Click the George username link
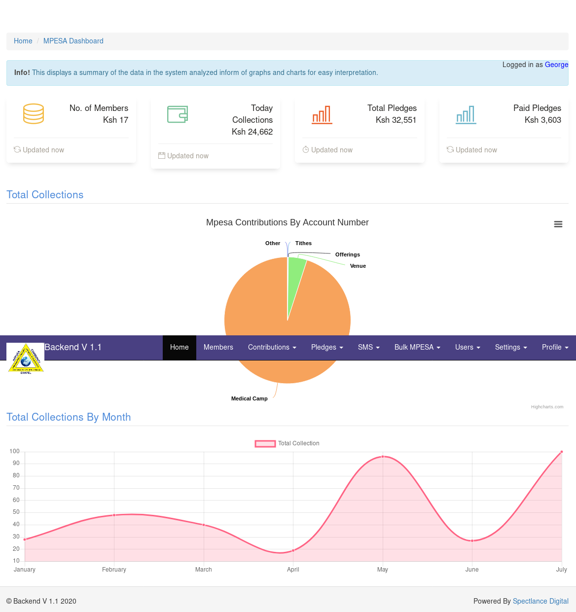The height and width of the screenshot is (612, 576). click(x=556, y=65)
